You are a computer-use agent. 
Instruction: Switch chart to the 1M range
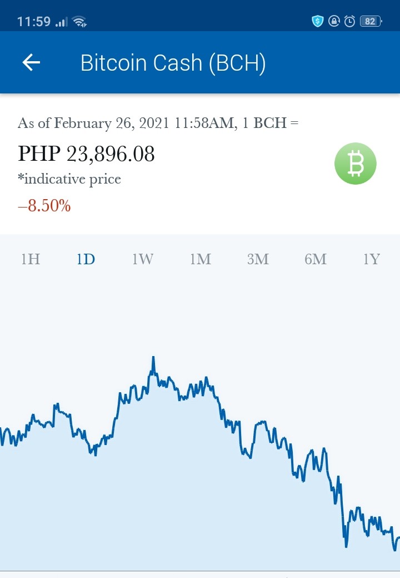click(201, 259)
